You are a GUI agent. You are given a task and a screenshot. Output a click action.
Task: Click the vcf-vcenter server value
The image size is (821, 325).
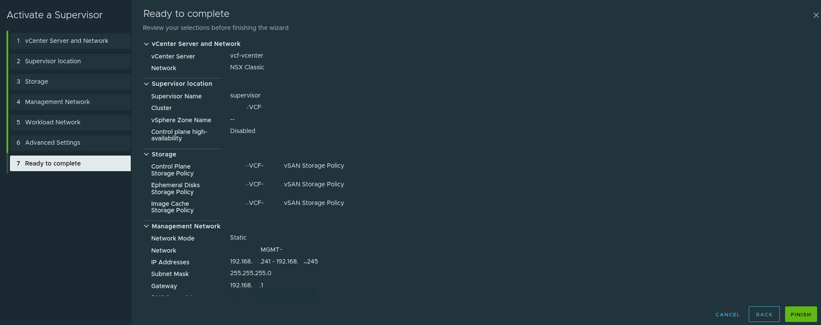pyautogui.click(x=246, y=55)
